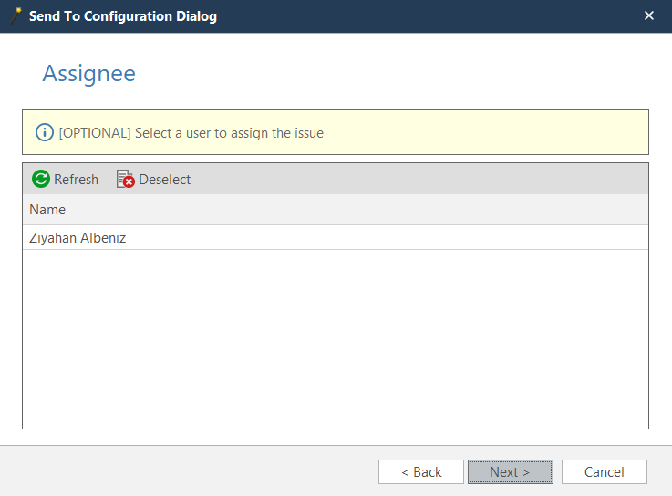Click the optional assign-user hint text

point(191,133)
